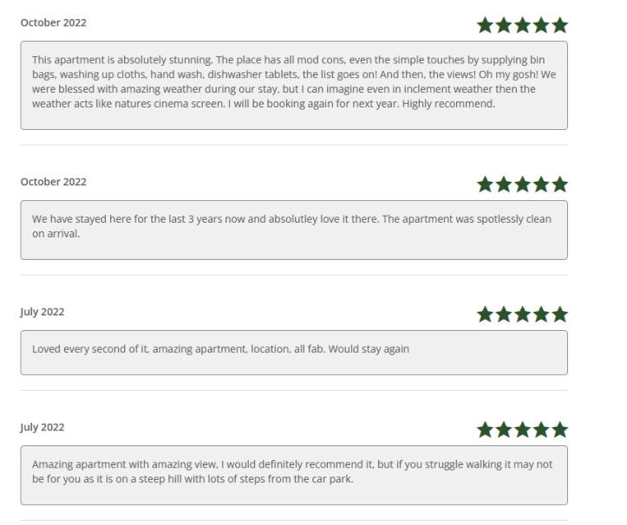Click first star of top October 2022 review
Screen dimensions: 627x525
485,25
